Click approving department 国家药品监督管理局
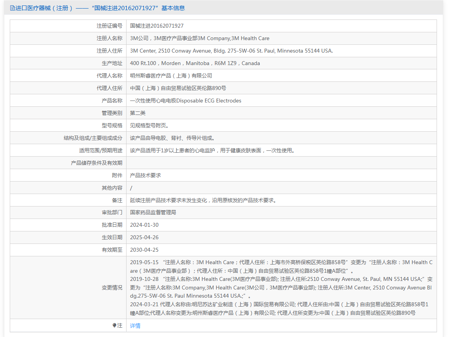The height and width of the screenshot is (337, 453). click(x=153, y=212)
